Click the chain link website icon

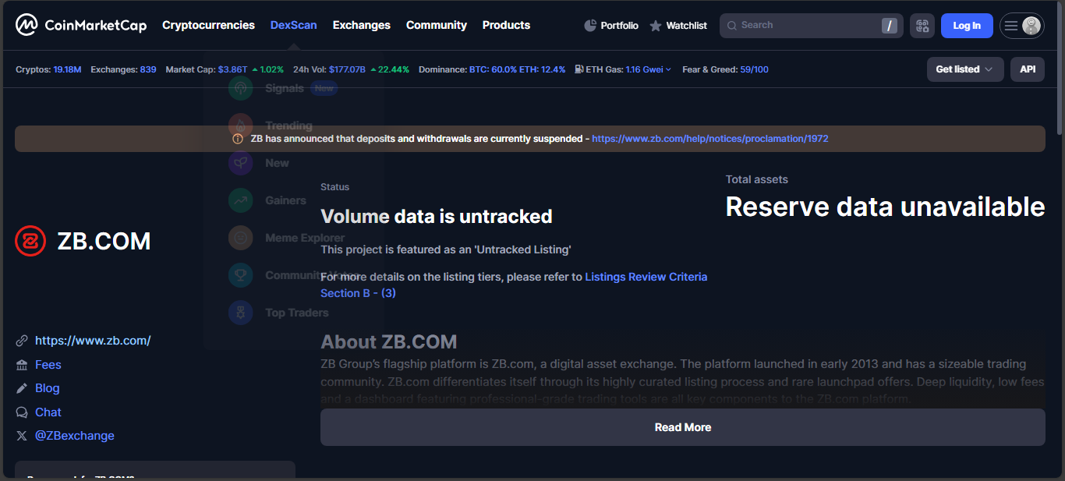click(22, 341)
